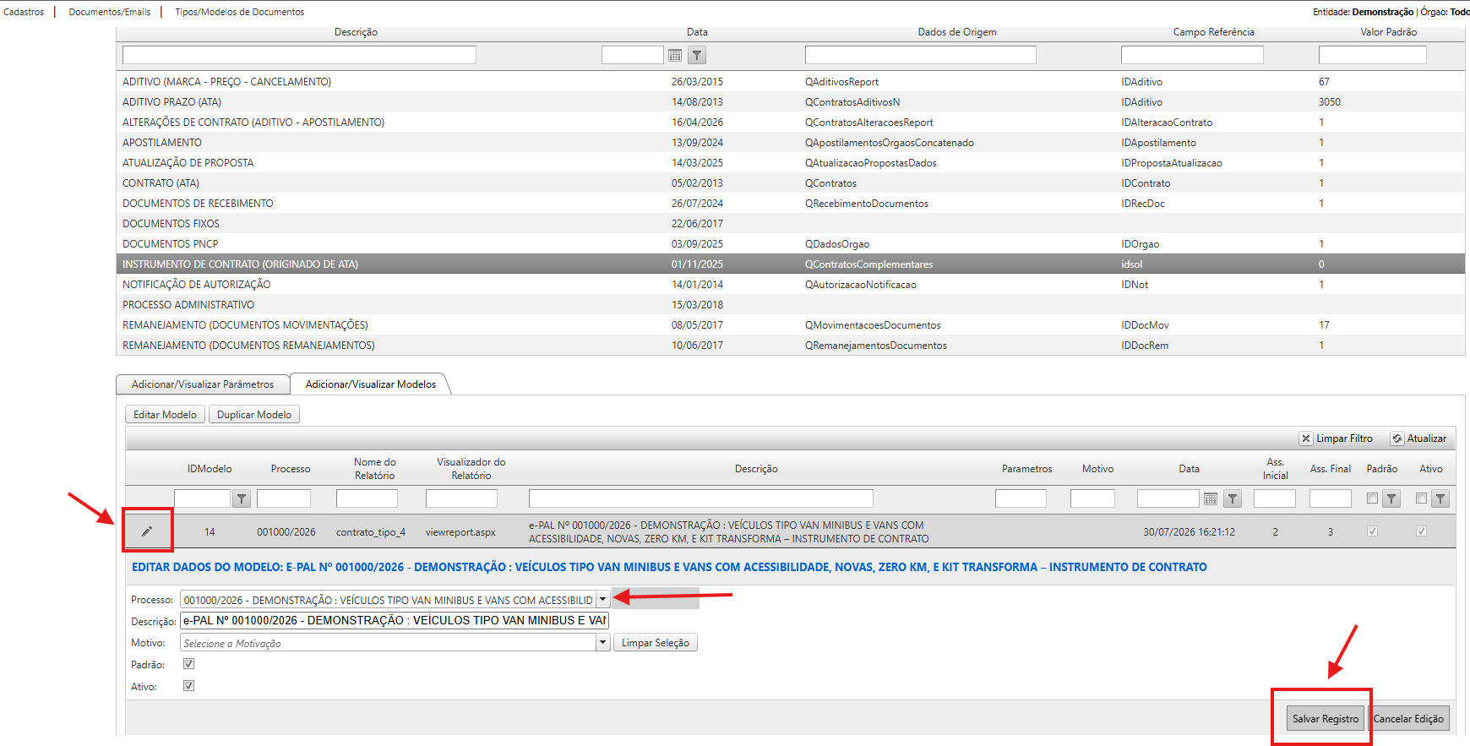Select the DOCUMENTOS PNCP row

790,244
